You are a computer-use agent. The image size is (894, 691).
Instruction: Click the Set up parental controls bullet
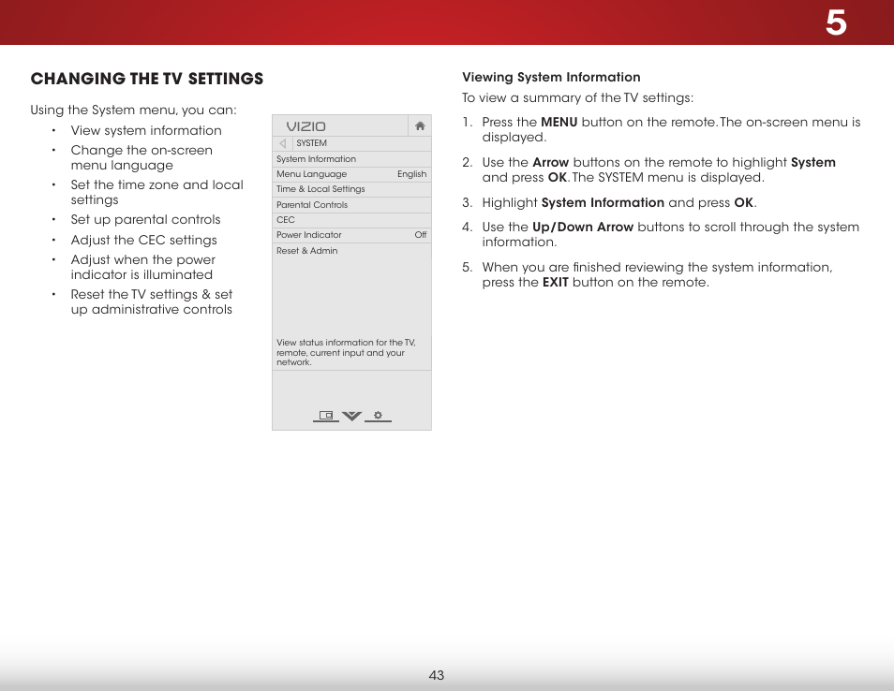point(145,219)
